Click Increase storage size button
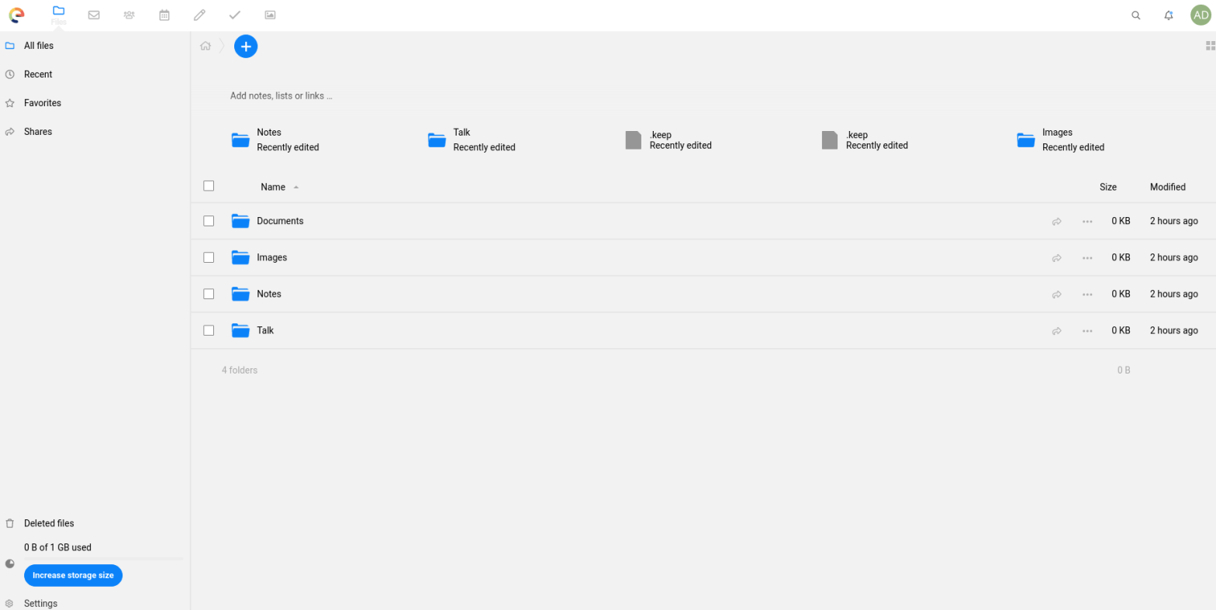Image resolution: width=1216 pixels, height=610 pixels. click(73, 575)
